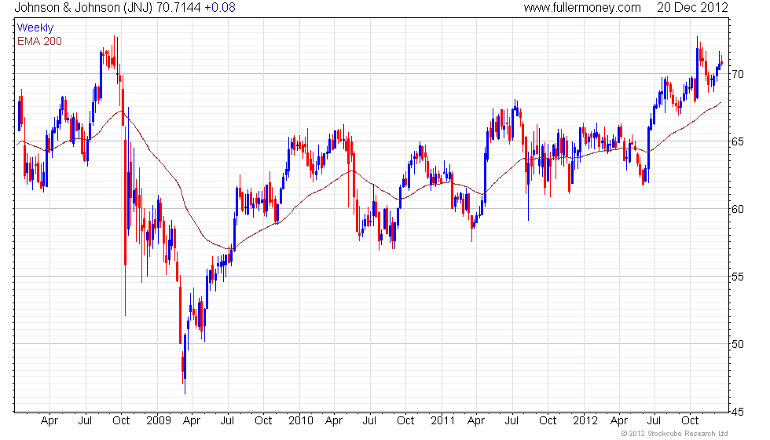
Task: Open the www.fullermoney.com link text
Action: (x=582, y=7)
